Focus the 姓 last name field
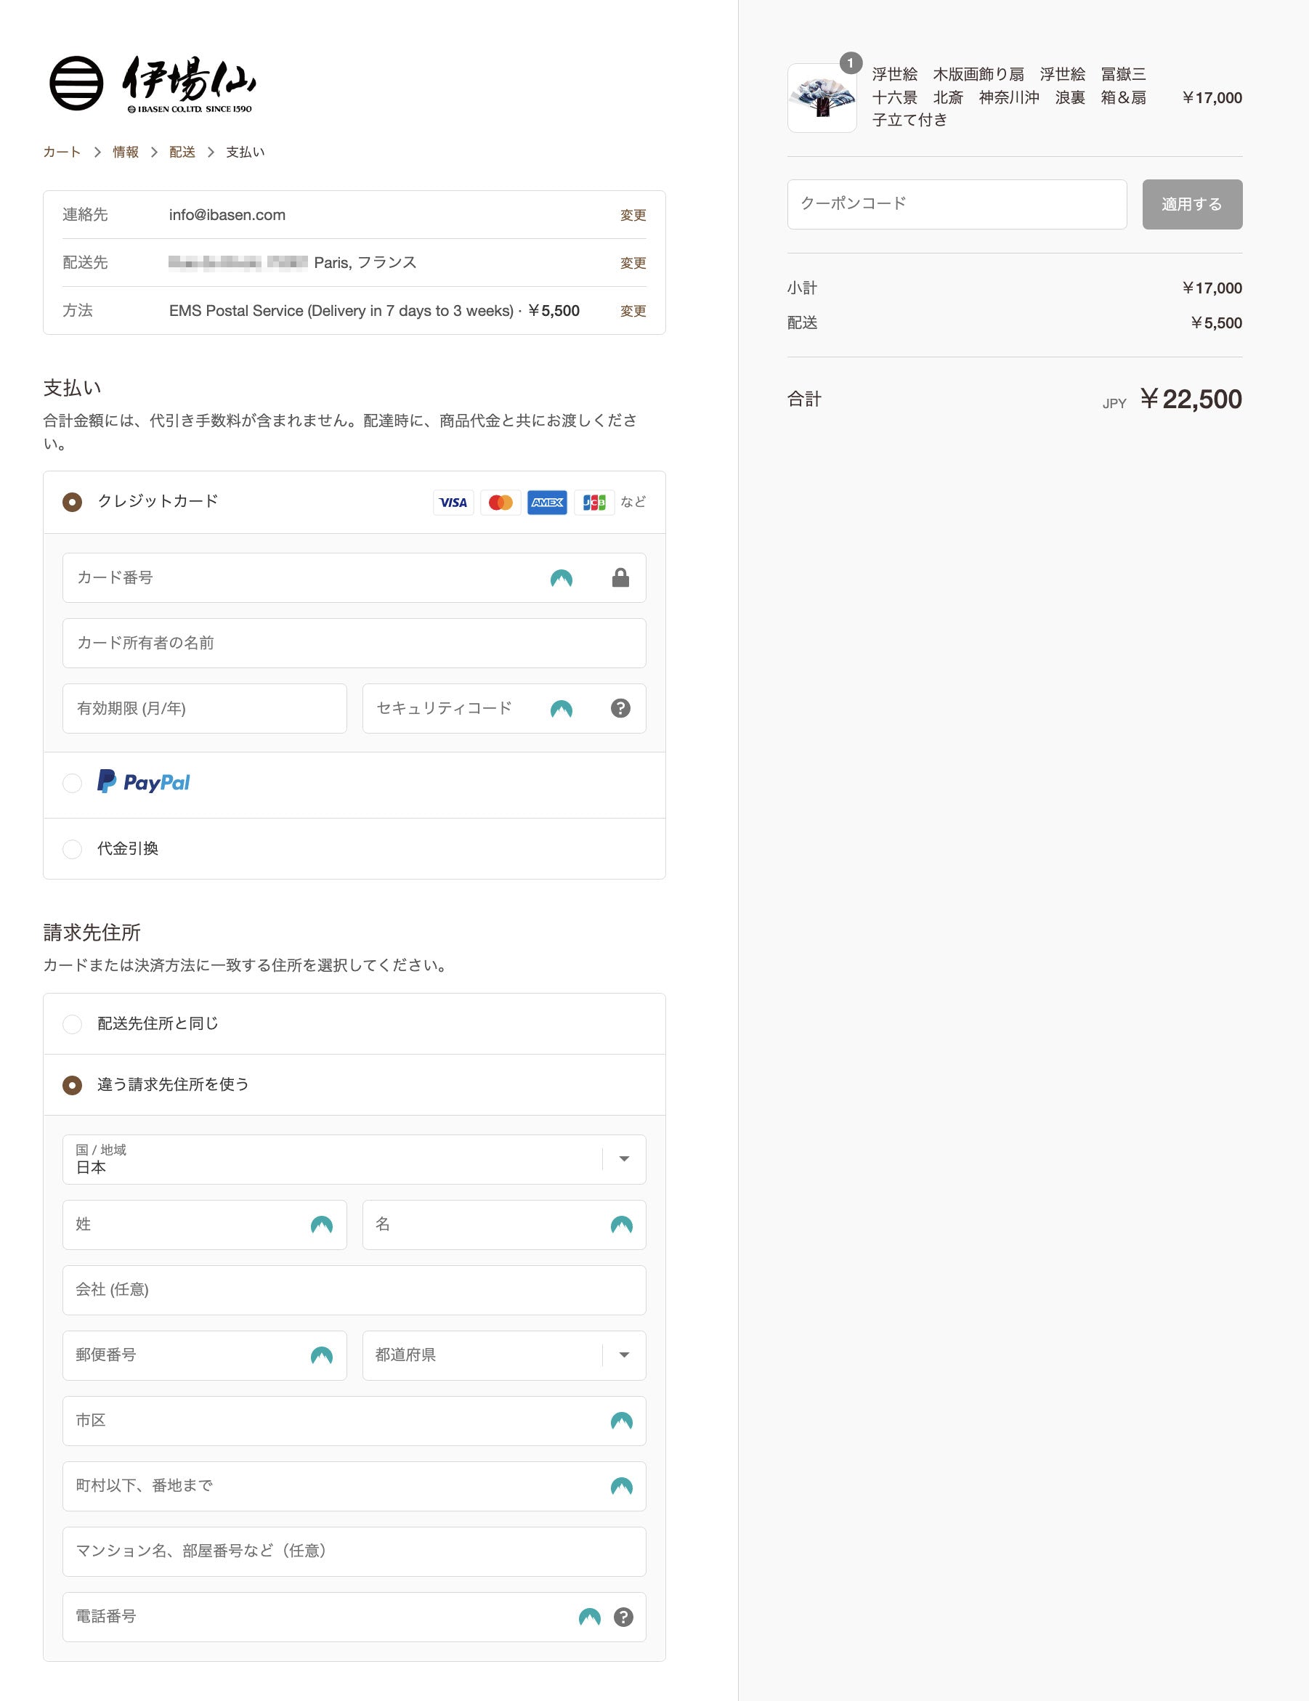Viewport: 1309px width, 1701px height. pyautogui.click(x=204, y=1225)
